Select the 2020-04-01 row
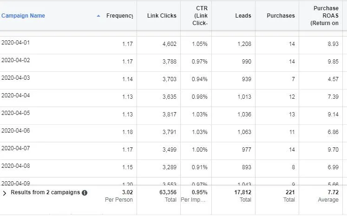347x216 pixels. coord(16,43)
